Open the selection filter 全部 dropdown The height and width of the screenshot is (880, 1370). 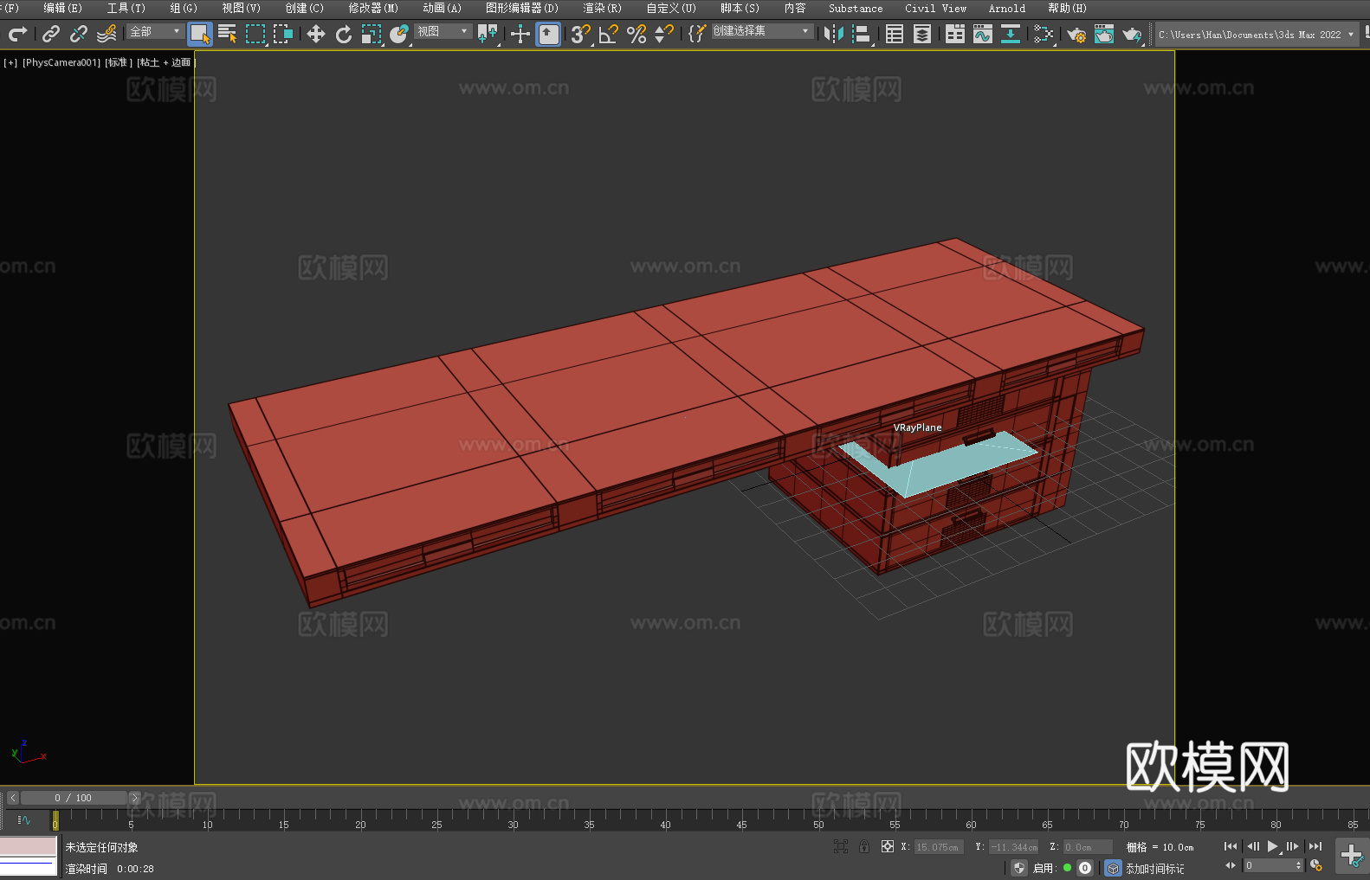coord(155,31)
